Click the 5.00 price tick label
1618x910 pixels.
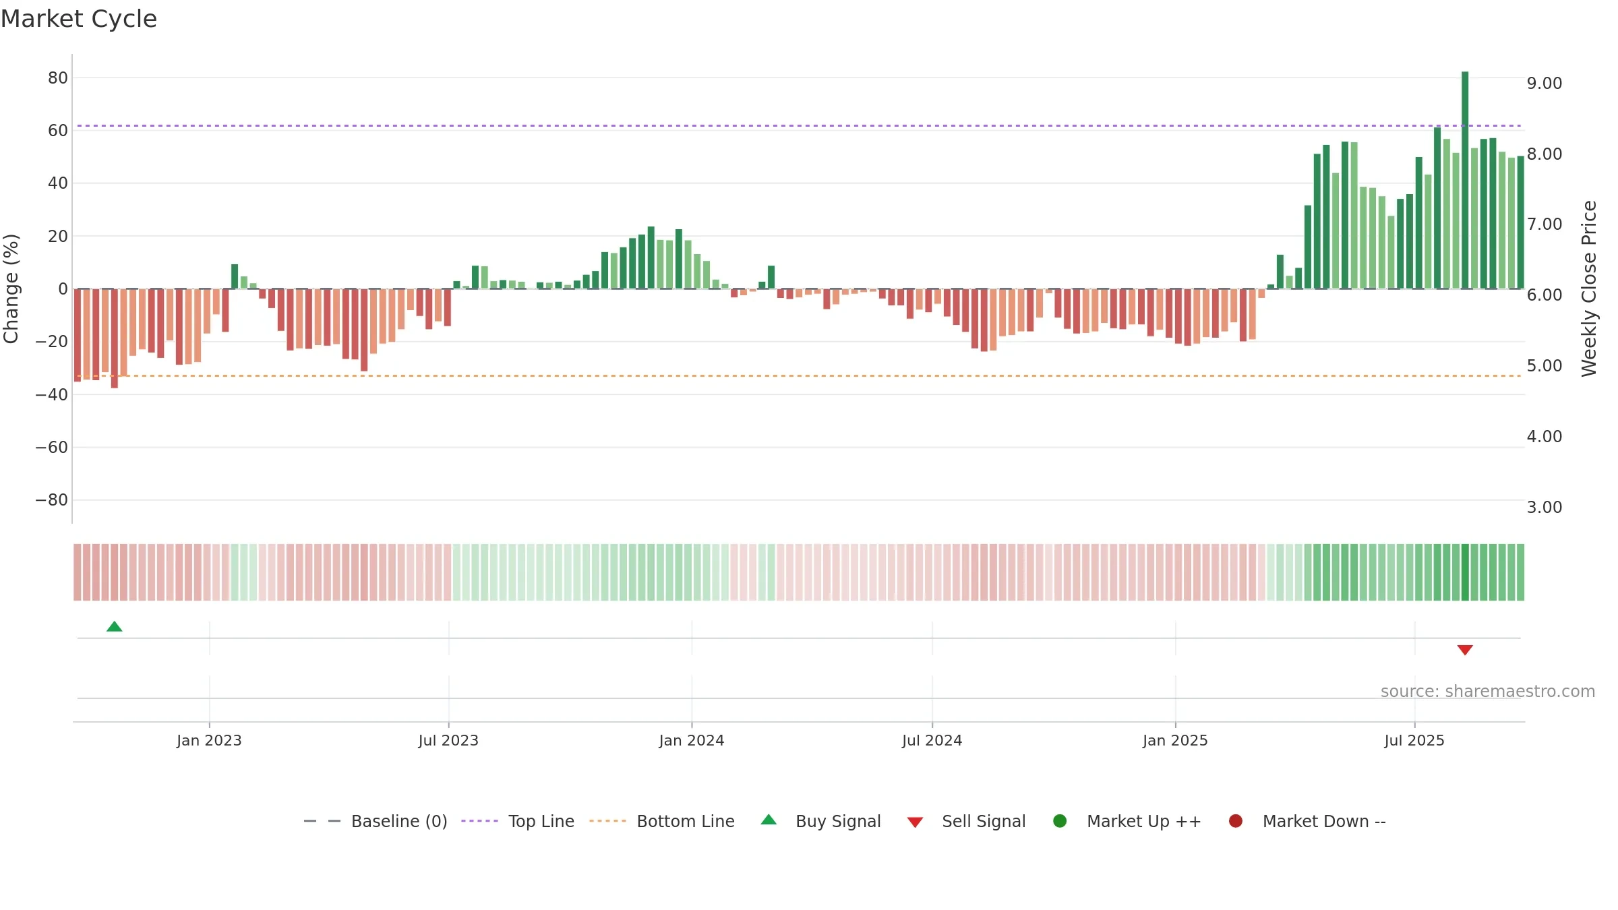1545,366
